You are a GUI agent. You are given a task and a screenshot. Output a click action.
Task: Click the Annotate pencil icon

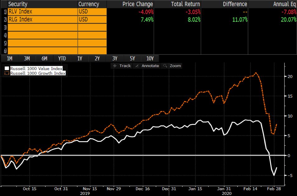(x=137, y=66)
